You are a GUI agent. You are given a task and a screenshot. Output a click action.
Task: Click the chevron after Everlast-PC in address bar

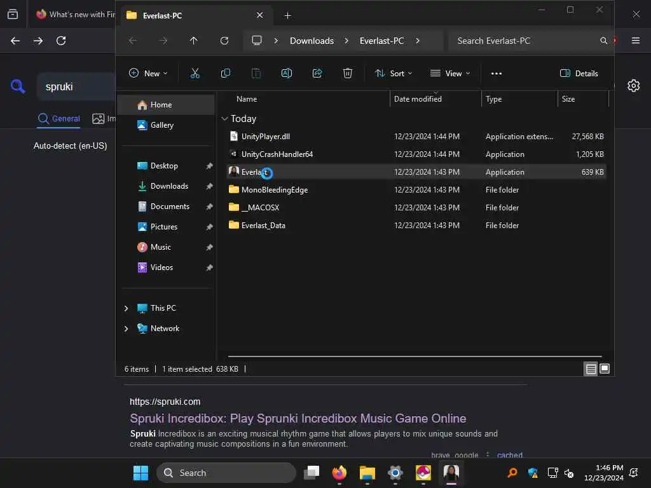point(417,41)
